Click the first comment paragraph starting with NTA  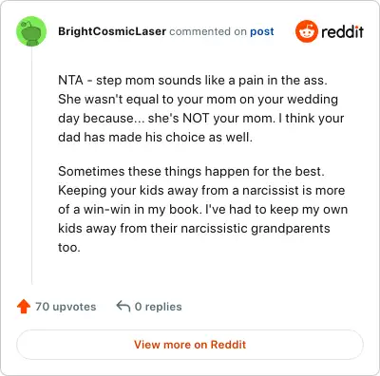(201, 108)
